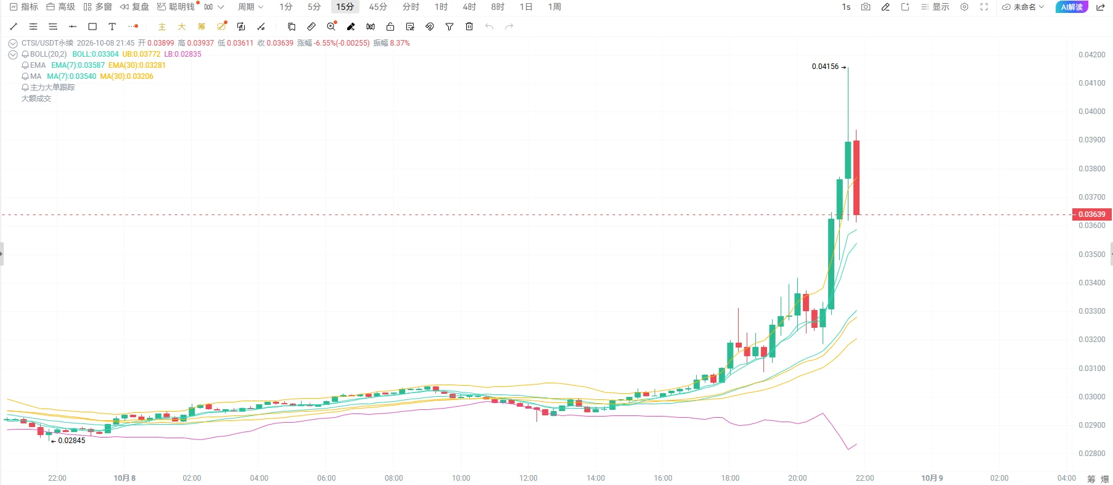
Task: Lock the drawings with padlock icon
Action: (x=390, y=26)
